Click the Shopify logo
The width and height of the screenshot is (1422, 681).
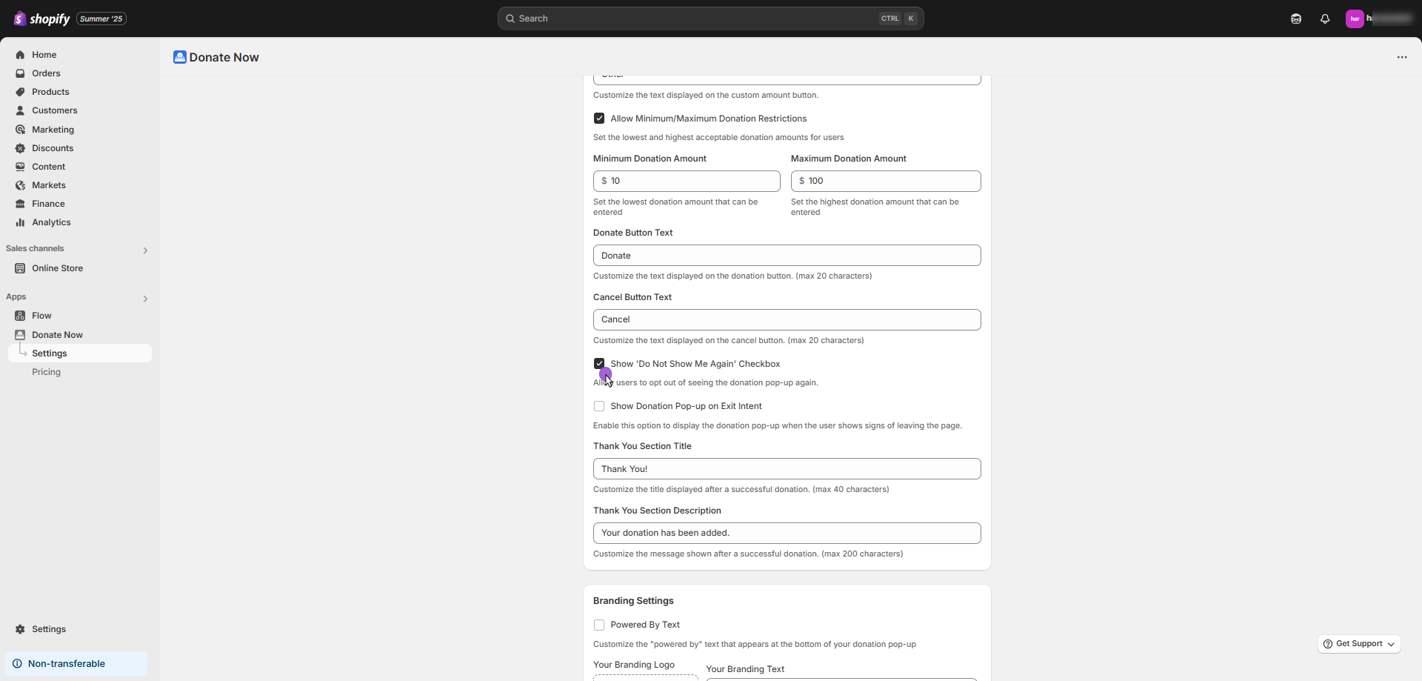[x=42, y=19]
